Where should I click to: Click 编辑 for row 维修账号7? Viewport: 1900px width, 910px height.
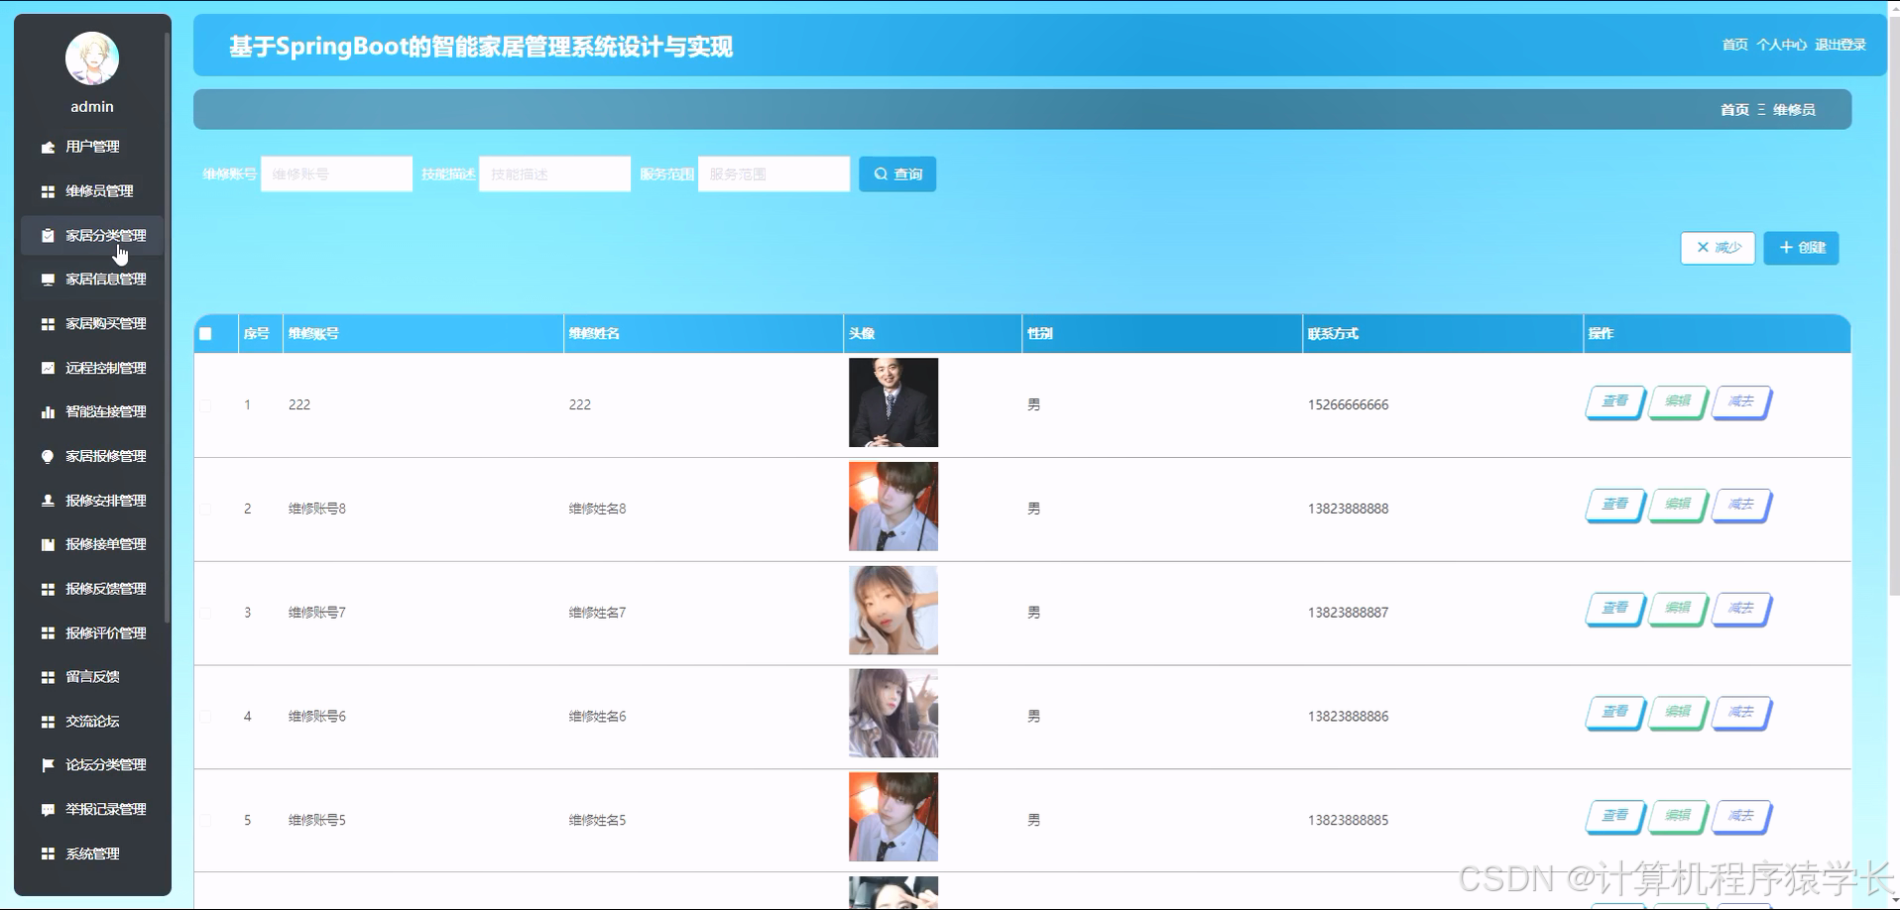1677,610
